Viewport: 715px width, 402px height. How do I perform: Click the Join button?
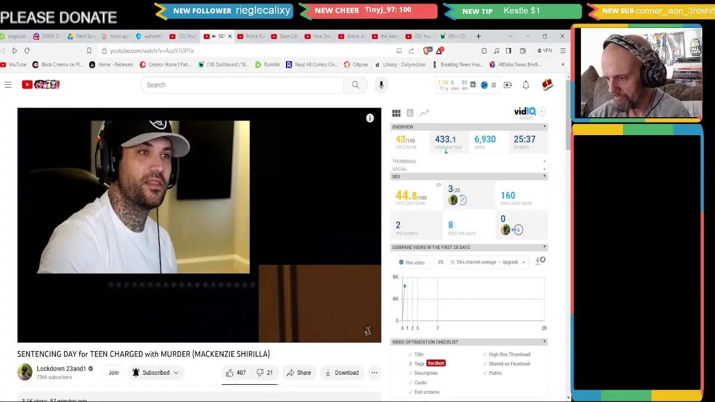pyautogui.click(x=113, y=372)
